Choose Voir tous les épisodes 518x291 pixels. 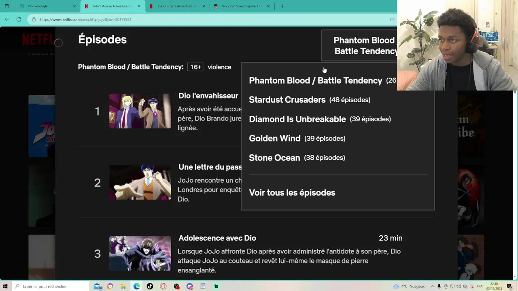click(292, 193)
